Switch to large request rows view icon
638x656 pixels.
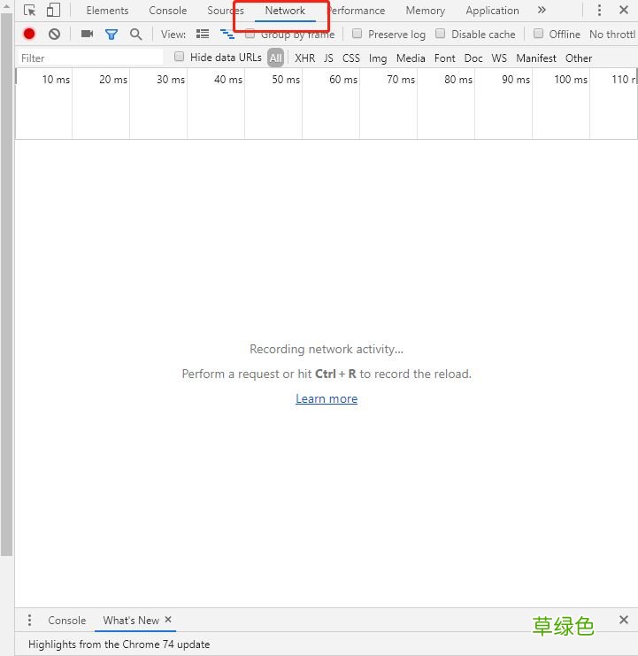203,34
